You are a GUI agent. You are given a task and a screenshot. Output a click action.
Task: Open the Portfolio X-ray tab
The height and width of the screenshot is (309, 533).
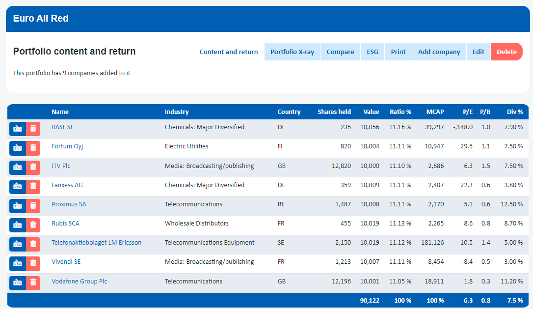[x=293, y=52]
